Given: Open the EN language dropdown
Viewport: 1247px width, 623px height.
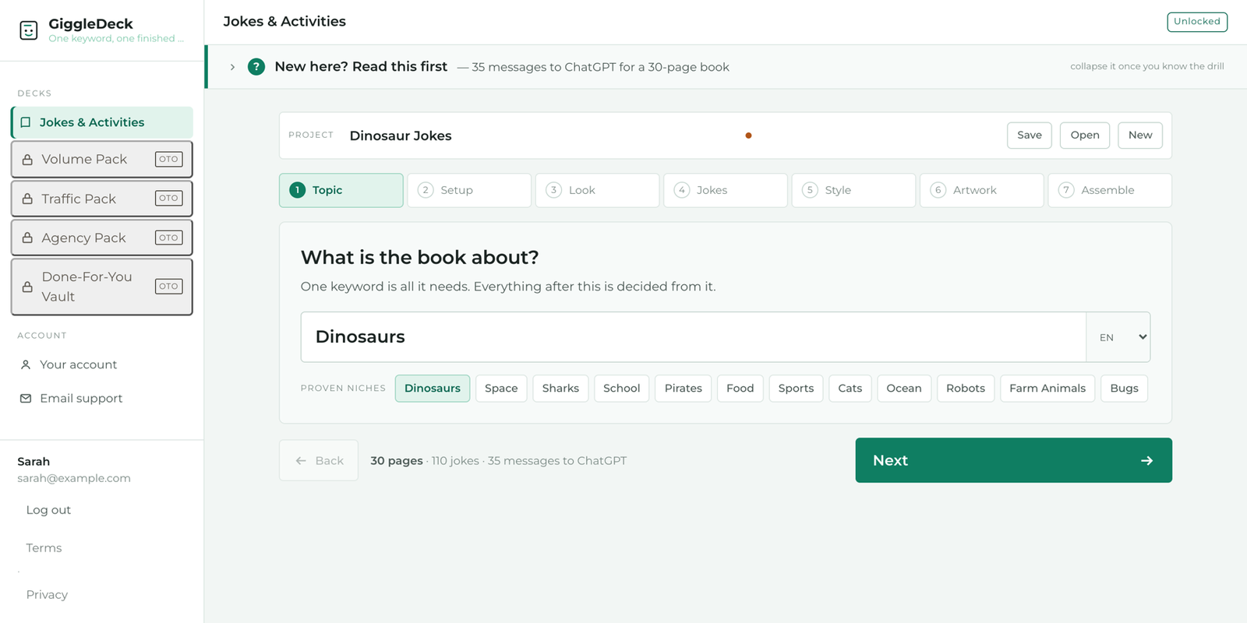Looking at the screenshot, I should 1118,337.
